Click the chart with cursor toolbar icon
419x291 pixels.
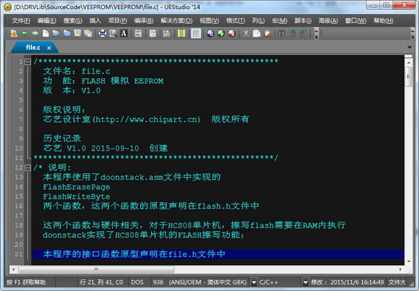coord(167,33)
